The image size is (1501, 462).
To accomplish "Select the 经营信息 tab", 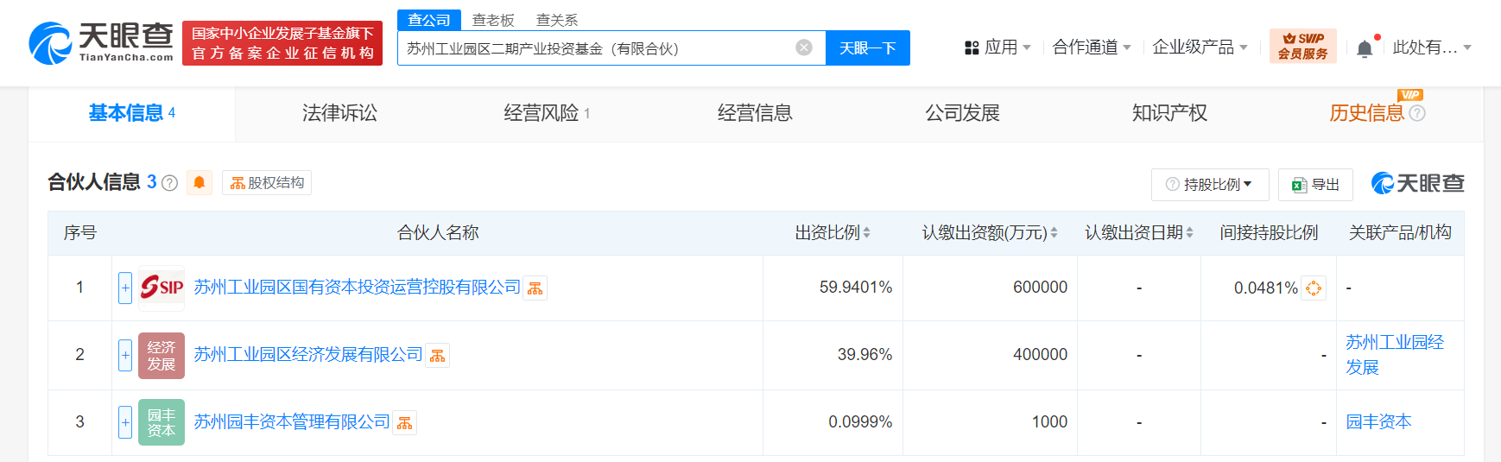I will tap(755, 113).
